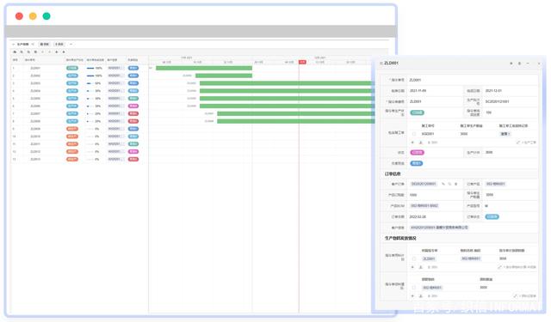Click the hamburger icon beside the ZLD001 title
The image size is (551, 322).
[381, 63]
